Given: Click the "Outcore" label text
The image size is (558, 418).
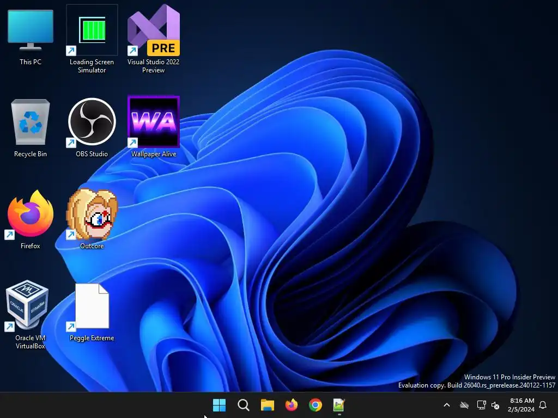Looking at the screenshot, I should click(92, 246).
